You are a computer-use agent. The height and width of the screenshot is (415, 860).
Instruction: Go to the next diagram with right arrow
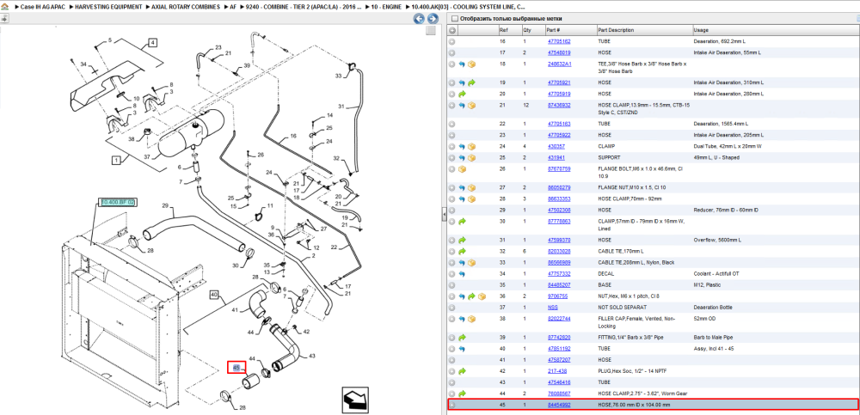(x=433, y=19)
